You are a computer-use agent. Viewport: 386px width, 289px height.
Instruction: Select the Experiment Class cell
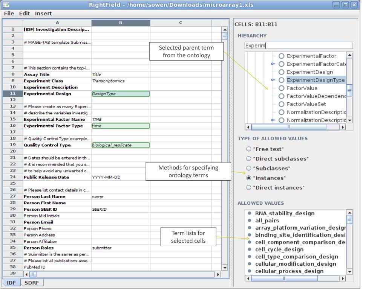tap(57, 81)
